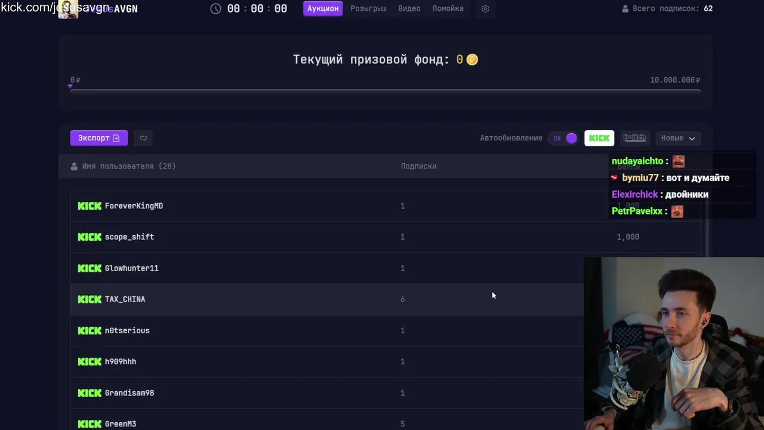Click Имя пользователя (28) column header
This screenshot has width=764, height=430.
(x=129, y=166)
